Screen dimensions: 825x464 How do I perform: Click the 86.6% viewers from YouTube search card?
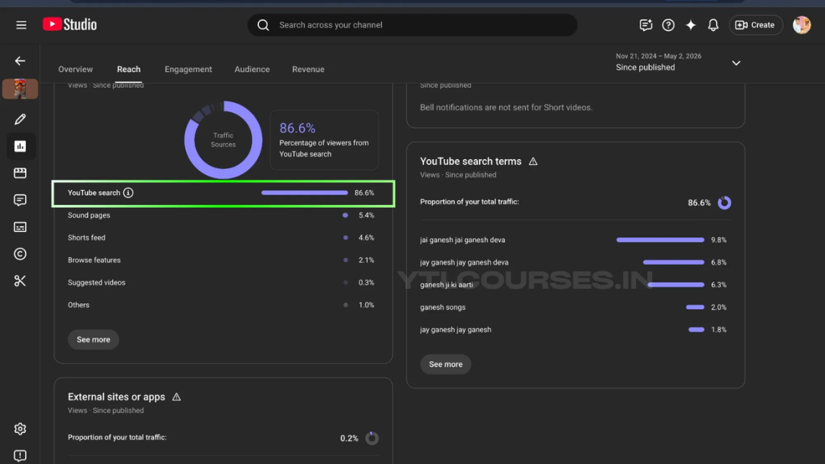[x=324, y=140]
